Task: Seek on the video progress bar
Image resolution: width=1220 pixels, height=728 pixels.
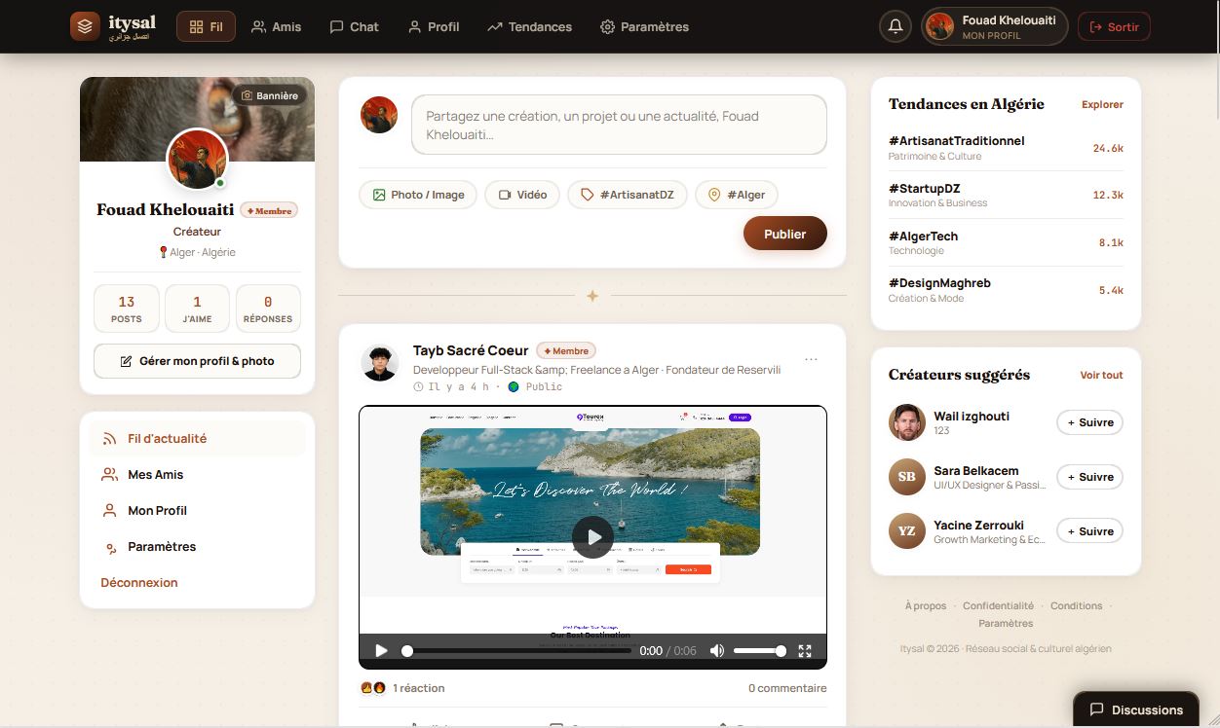Action: (517, 651)
